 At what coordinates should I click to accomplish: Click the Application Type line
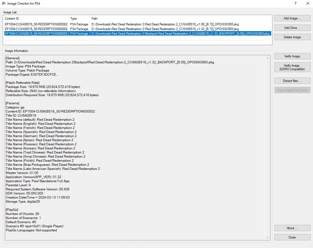[x=37, y=181]
